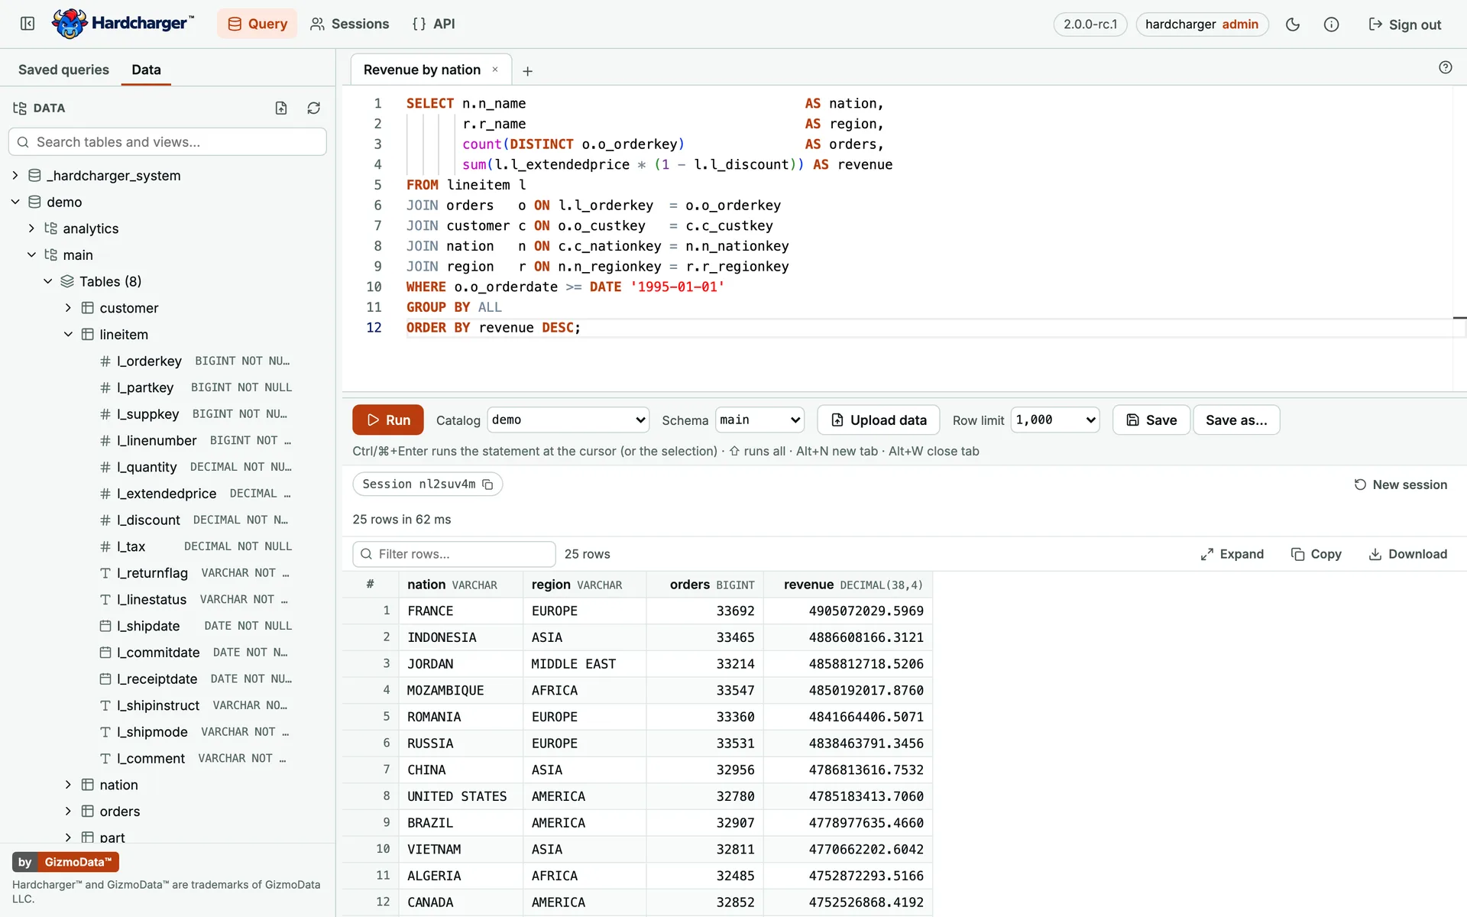Collapse the demo catalog
The image size is (1467, 917).
pyautogui.click(x=15, y=202)
